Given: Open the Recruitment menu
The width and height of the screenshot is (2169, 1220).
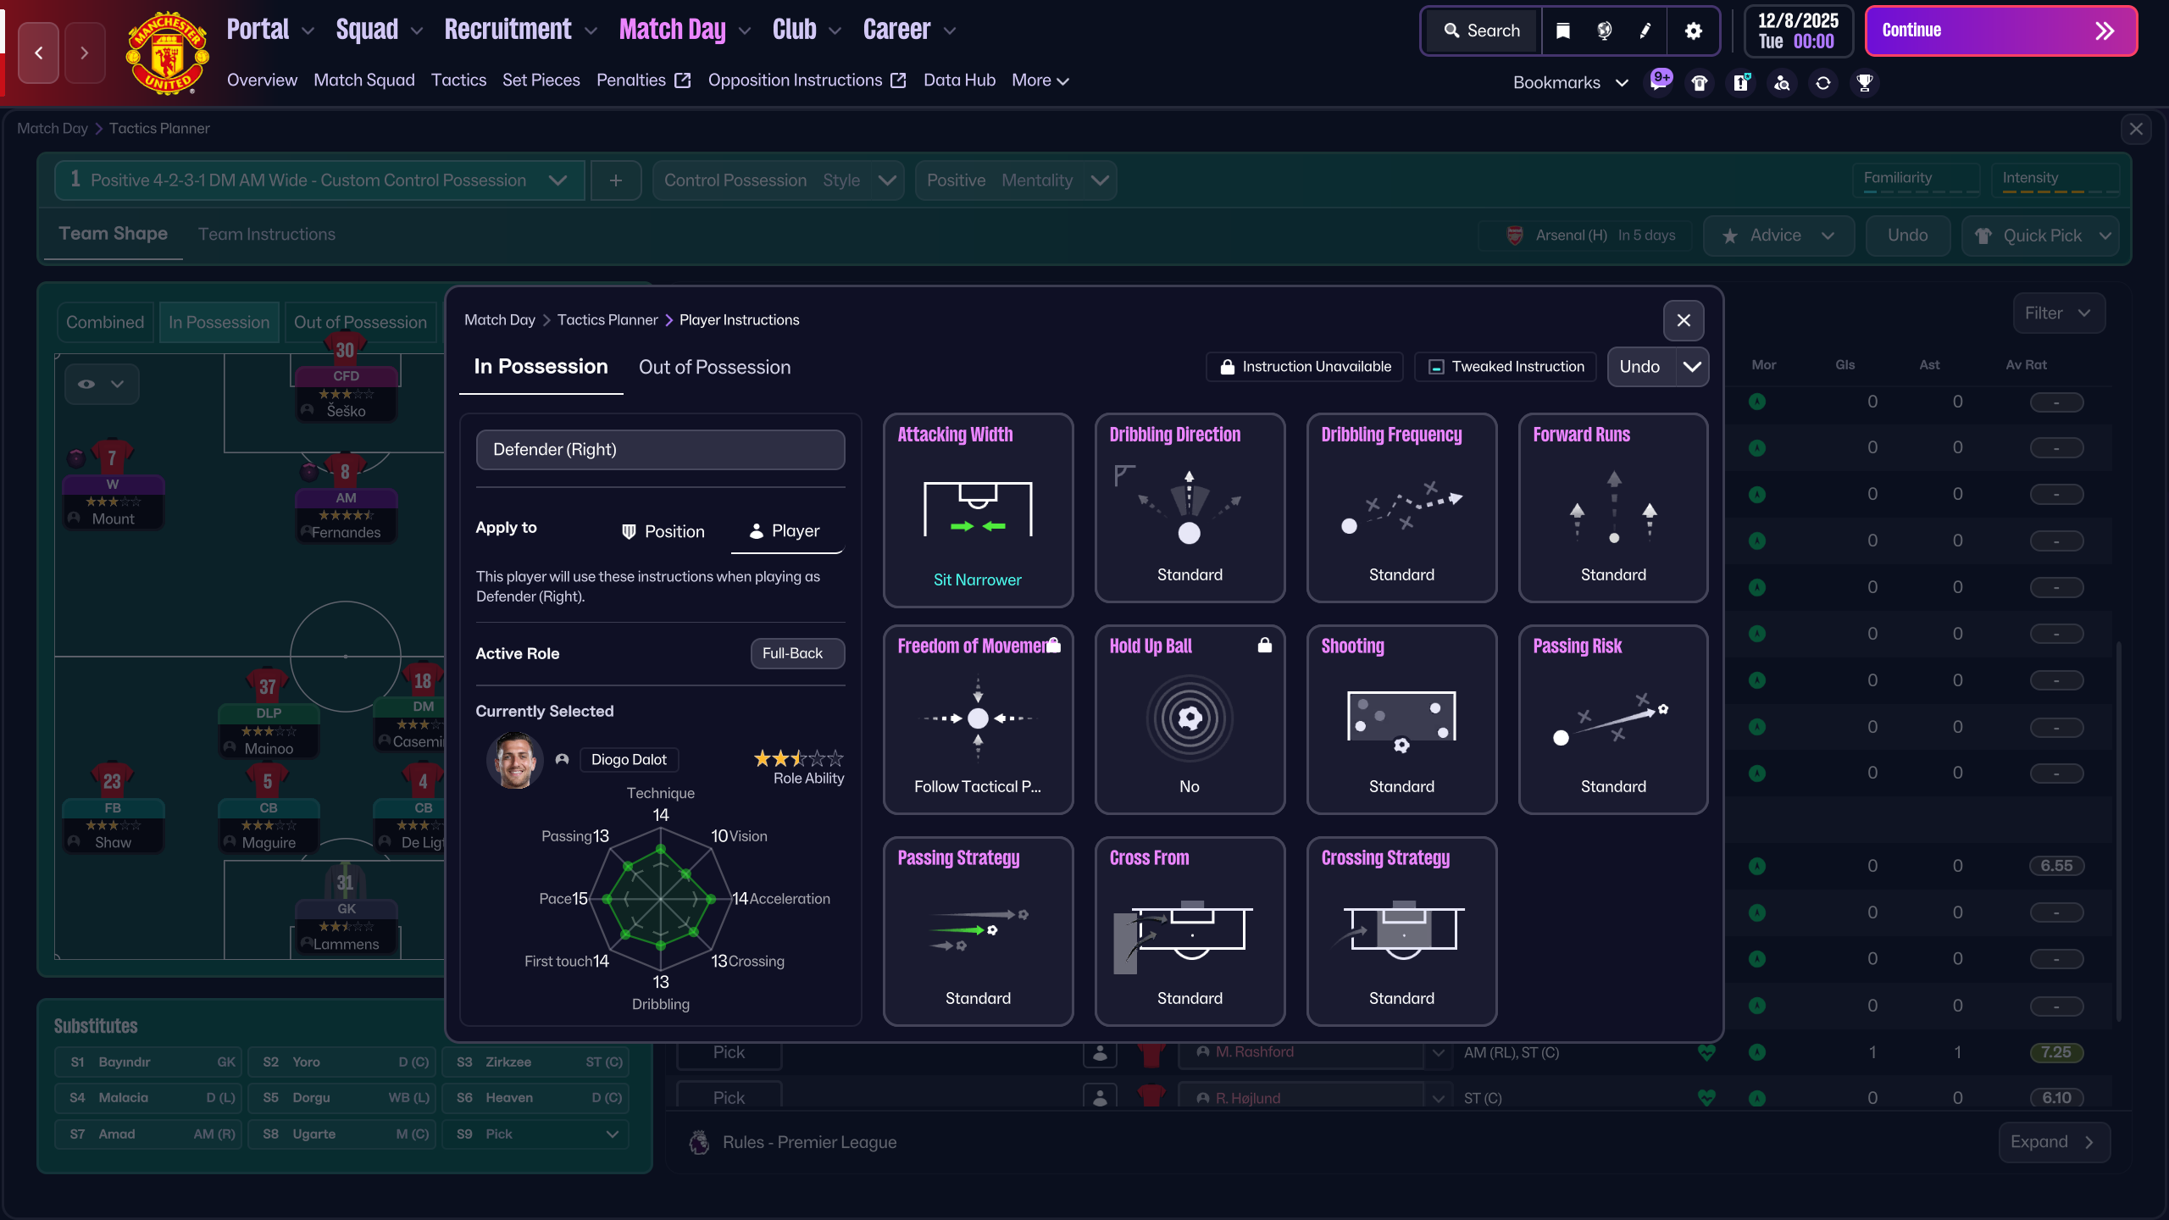Looking at the screenshot, I should point(520,30).
